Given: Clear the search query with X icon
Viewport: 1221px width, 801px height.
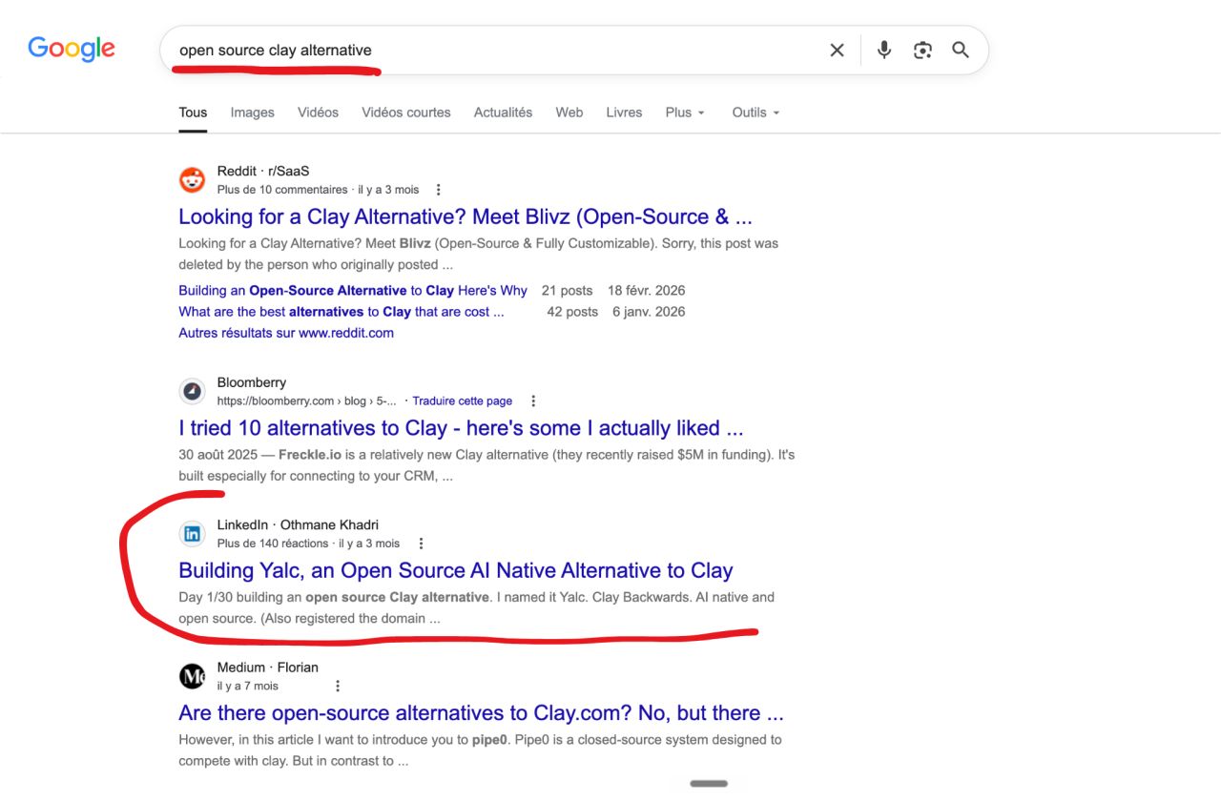Looking at the screenshot, I should [x=837, y=51].
